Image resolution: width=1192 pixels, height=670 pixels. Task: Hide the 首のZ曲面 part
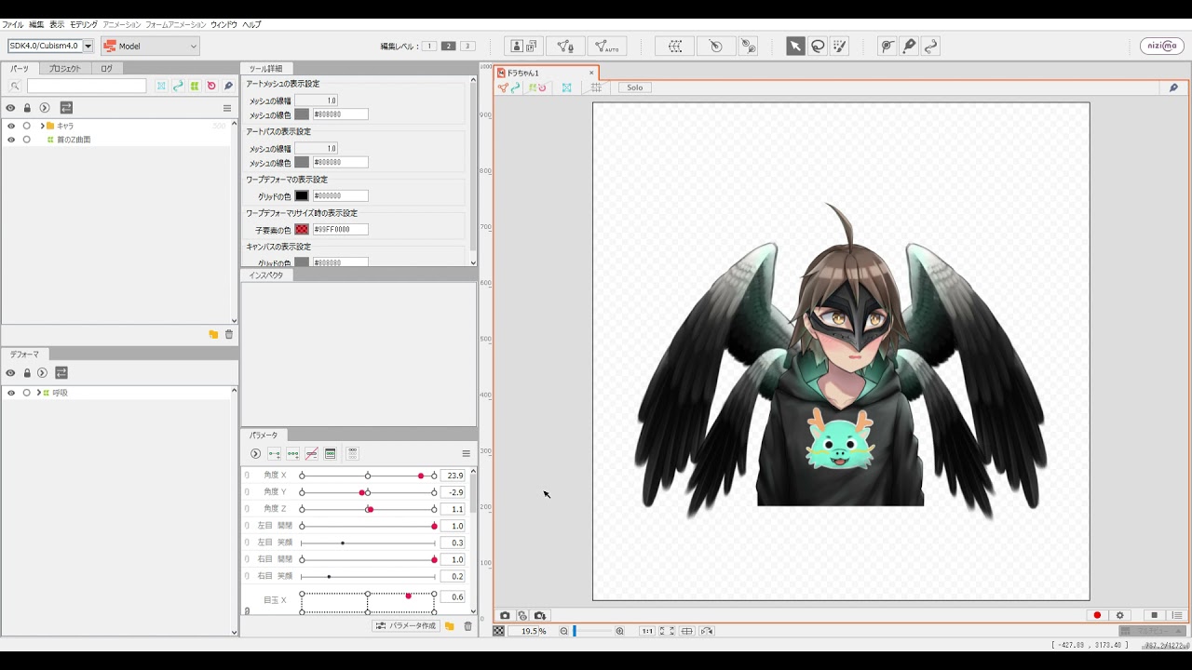click(11, 140)
